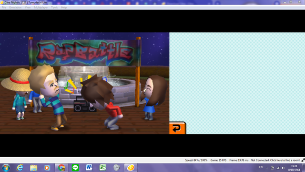Screen dimensions: 305x172
Task: Click the EN language indicator
Action: click(x=261, y=167)
